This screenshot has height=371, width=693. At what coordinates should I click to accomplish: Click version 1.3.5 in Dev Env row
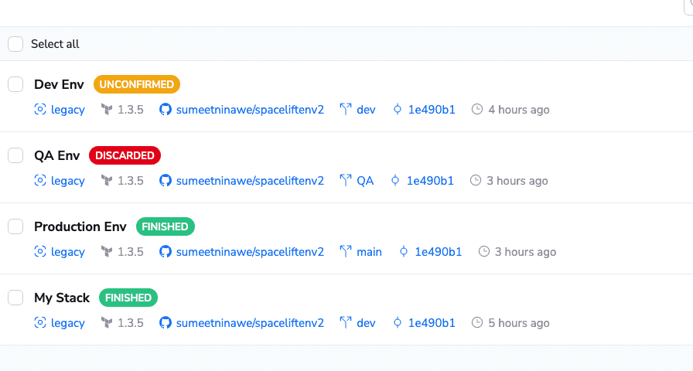pos(131,110)
